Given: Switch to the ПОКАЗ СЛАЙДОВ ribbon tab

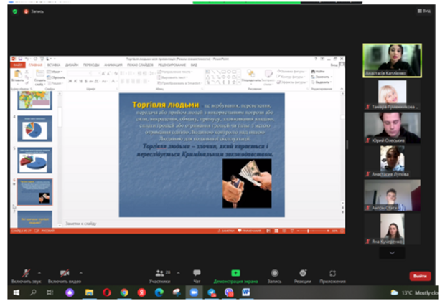Looking at the screenshot, I should point(140,65).
